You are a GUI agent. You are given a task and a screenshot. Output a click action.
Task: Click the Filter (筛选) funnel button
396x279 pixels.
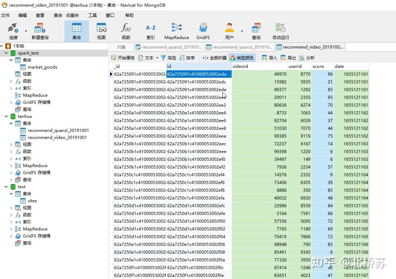[x=169, y=58]
